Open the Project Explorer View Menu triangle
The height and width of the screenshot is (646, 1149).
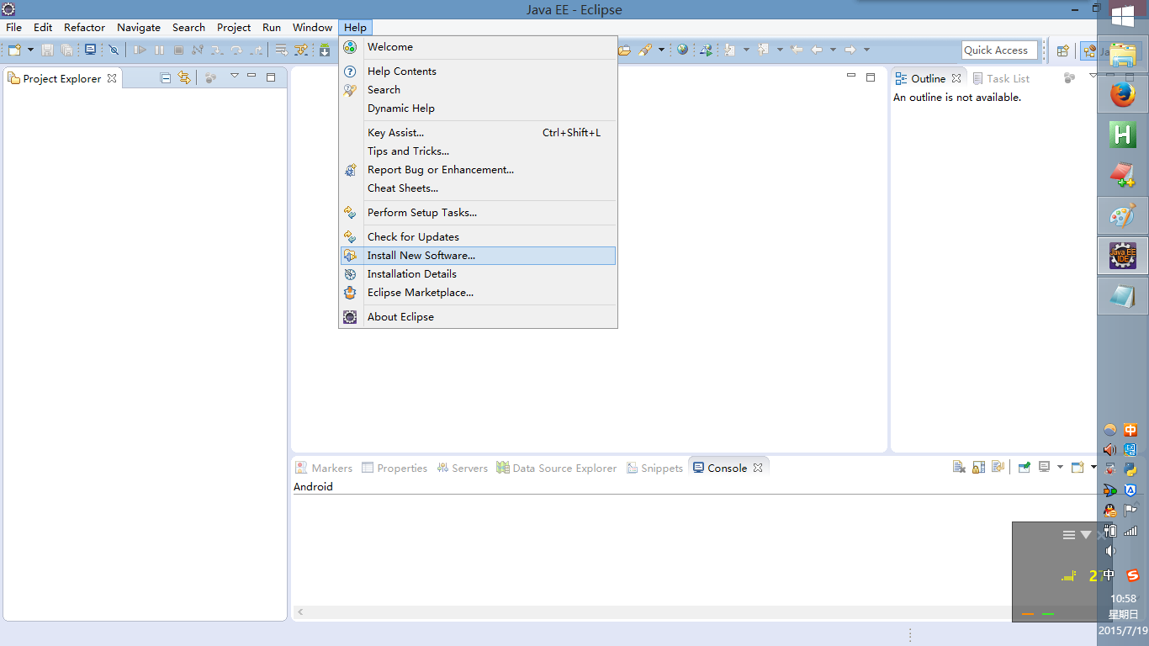click(x=235, y=77)
